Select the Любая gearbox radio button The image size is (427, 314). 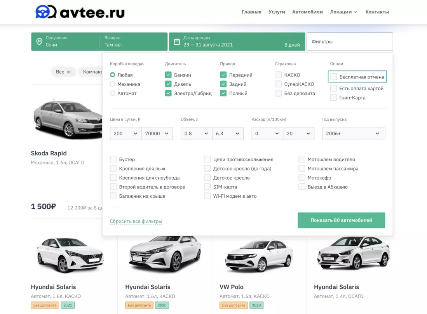click(x=112, y=75)
